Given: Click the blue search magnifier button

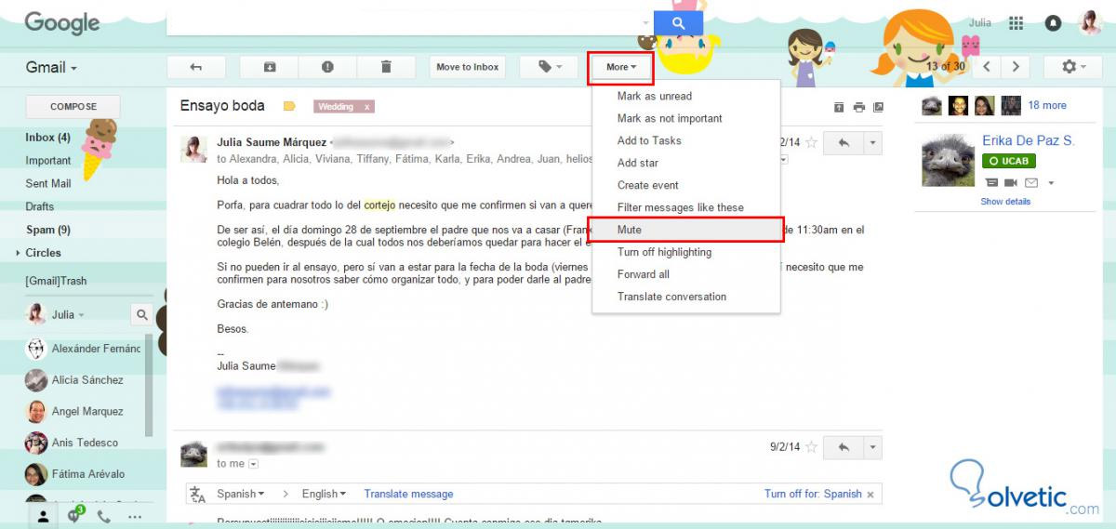Looking at the screenshot, I should point(678,23).
